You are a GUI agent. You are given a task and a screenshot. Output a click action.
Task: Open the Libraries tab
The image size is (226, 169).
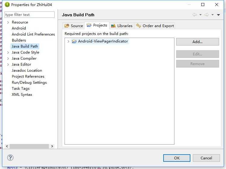(122, 26)
